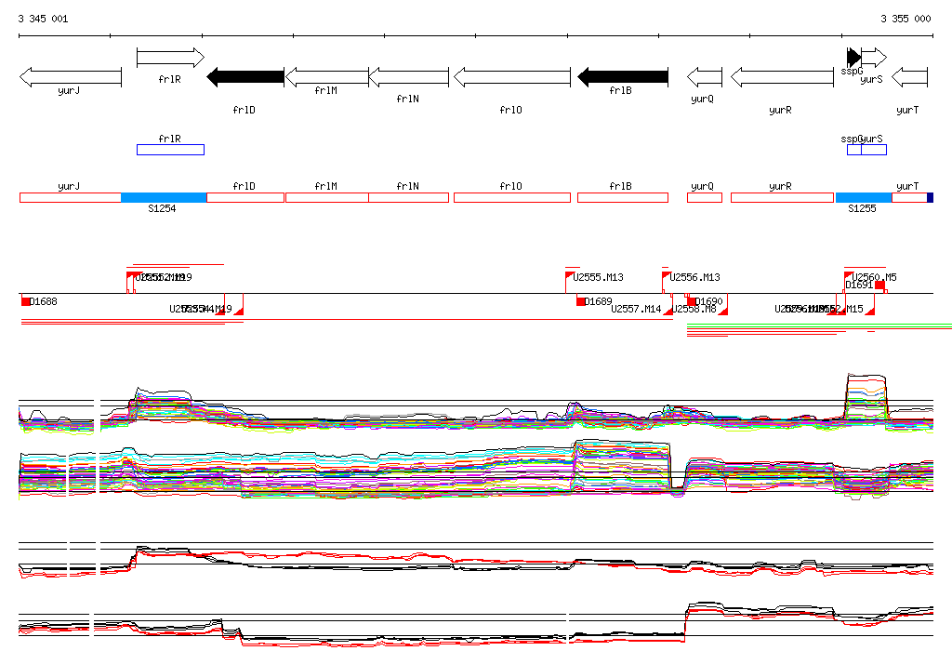Viewport: 952px width, 664px height.
Task: Select the long frlO gene arrow
Action: pos(511,77)
